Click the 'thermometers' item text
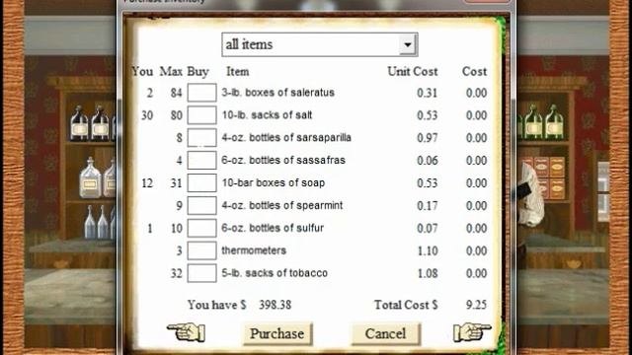632x355 pixels. click(254, 250)
